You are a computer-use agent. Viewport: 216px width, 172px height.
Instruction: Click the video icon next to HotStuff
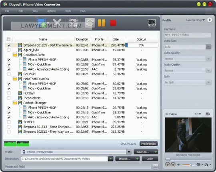[x=20, y=93]
